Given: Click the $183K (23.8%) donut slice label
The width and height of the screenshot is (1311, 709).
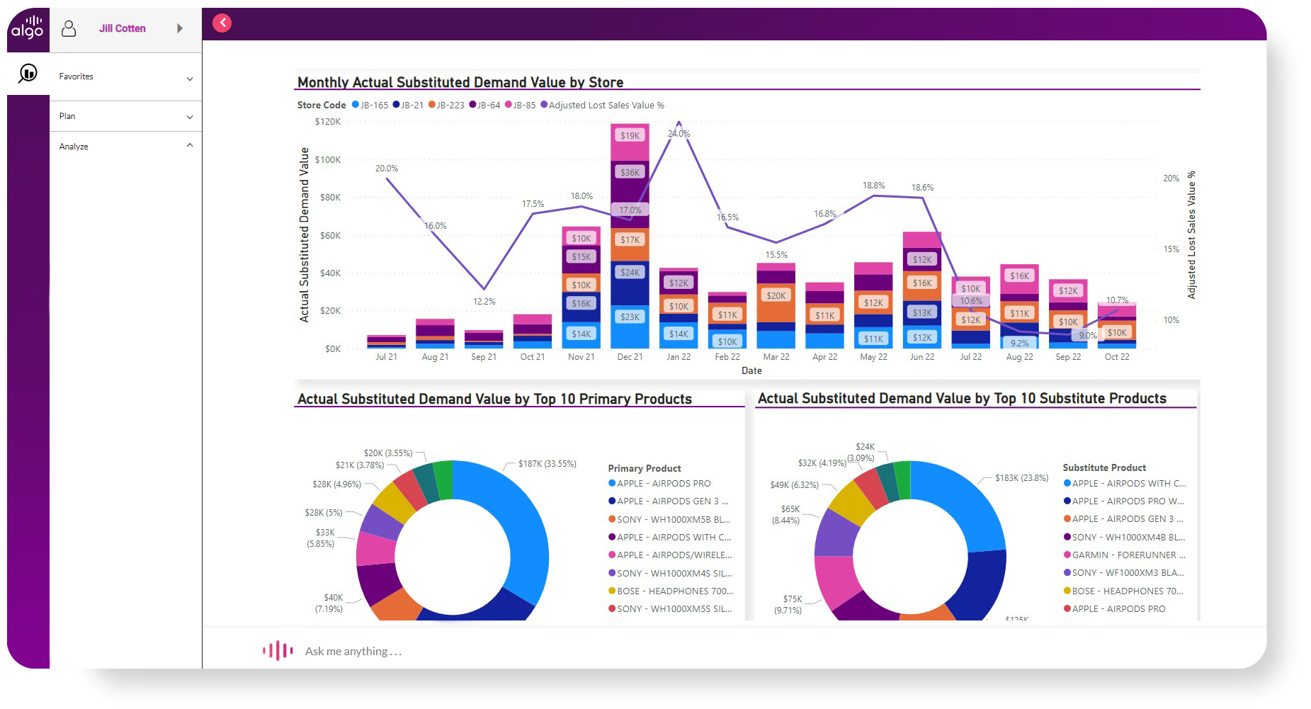Looking at the screenshot, I should click(x=1021, y=478).
